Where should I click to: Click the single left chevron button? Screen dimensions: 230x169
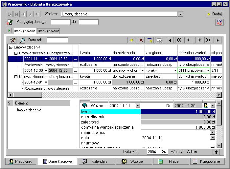[189, 40]
